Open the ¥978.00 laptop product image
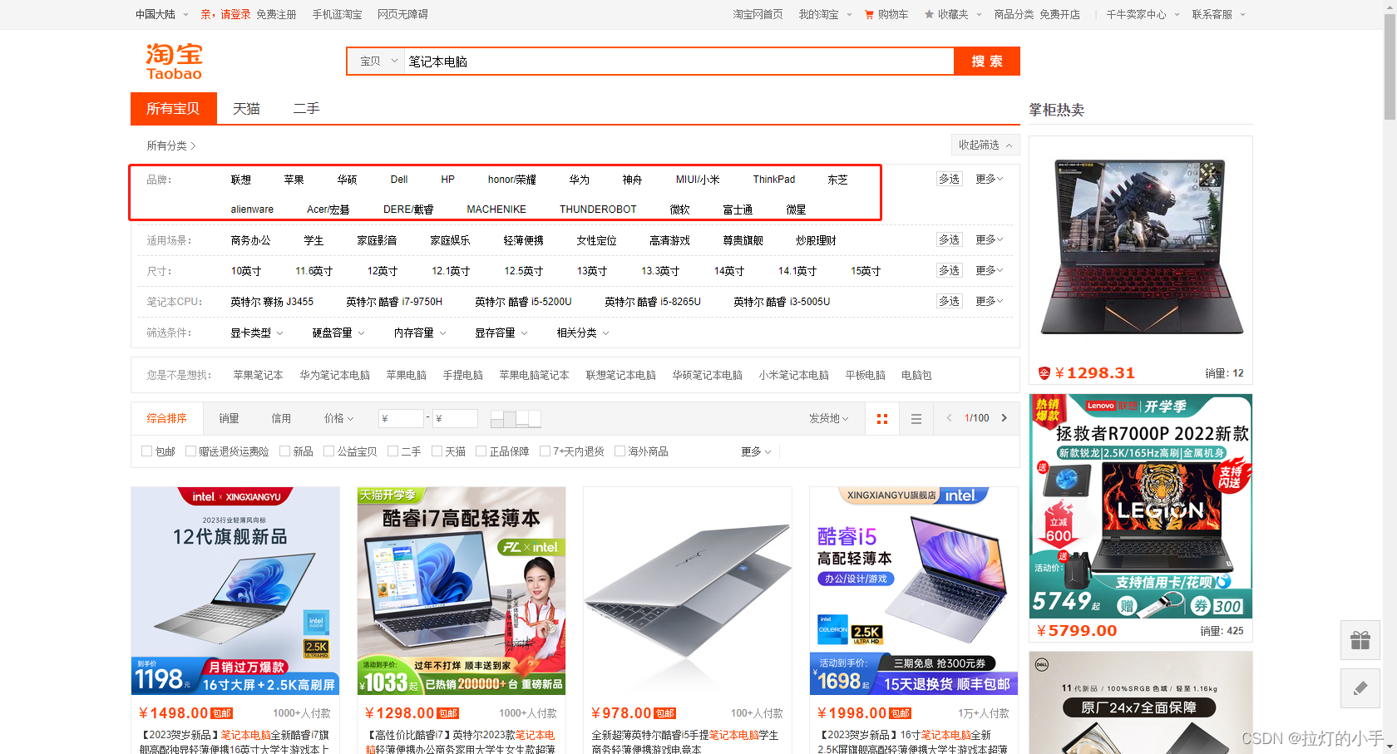 (x=687, y=590)
